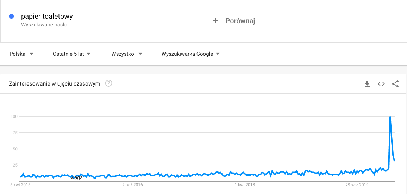The height and width of the screenshot is (194, 407).
Task: Open help for Zainteresowanie w ujęciu czasowym
Action: [x=109, y=83]
